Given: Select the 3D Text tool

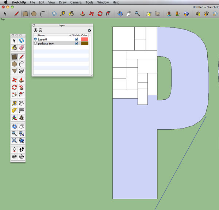Looking at the screenshot, I should click(x=22, y=118).
